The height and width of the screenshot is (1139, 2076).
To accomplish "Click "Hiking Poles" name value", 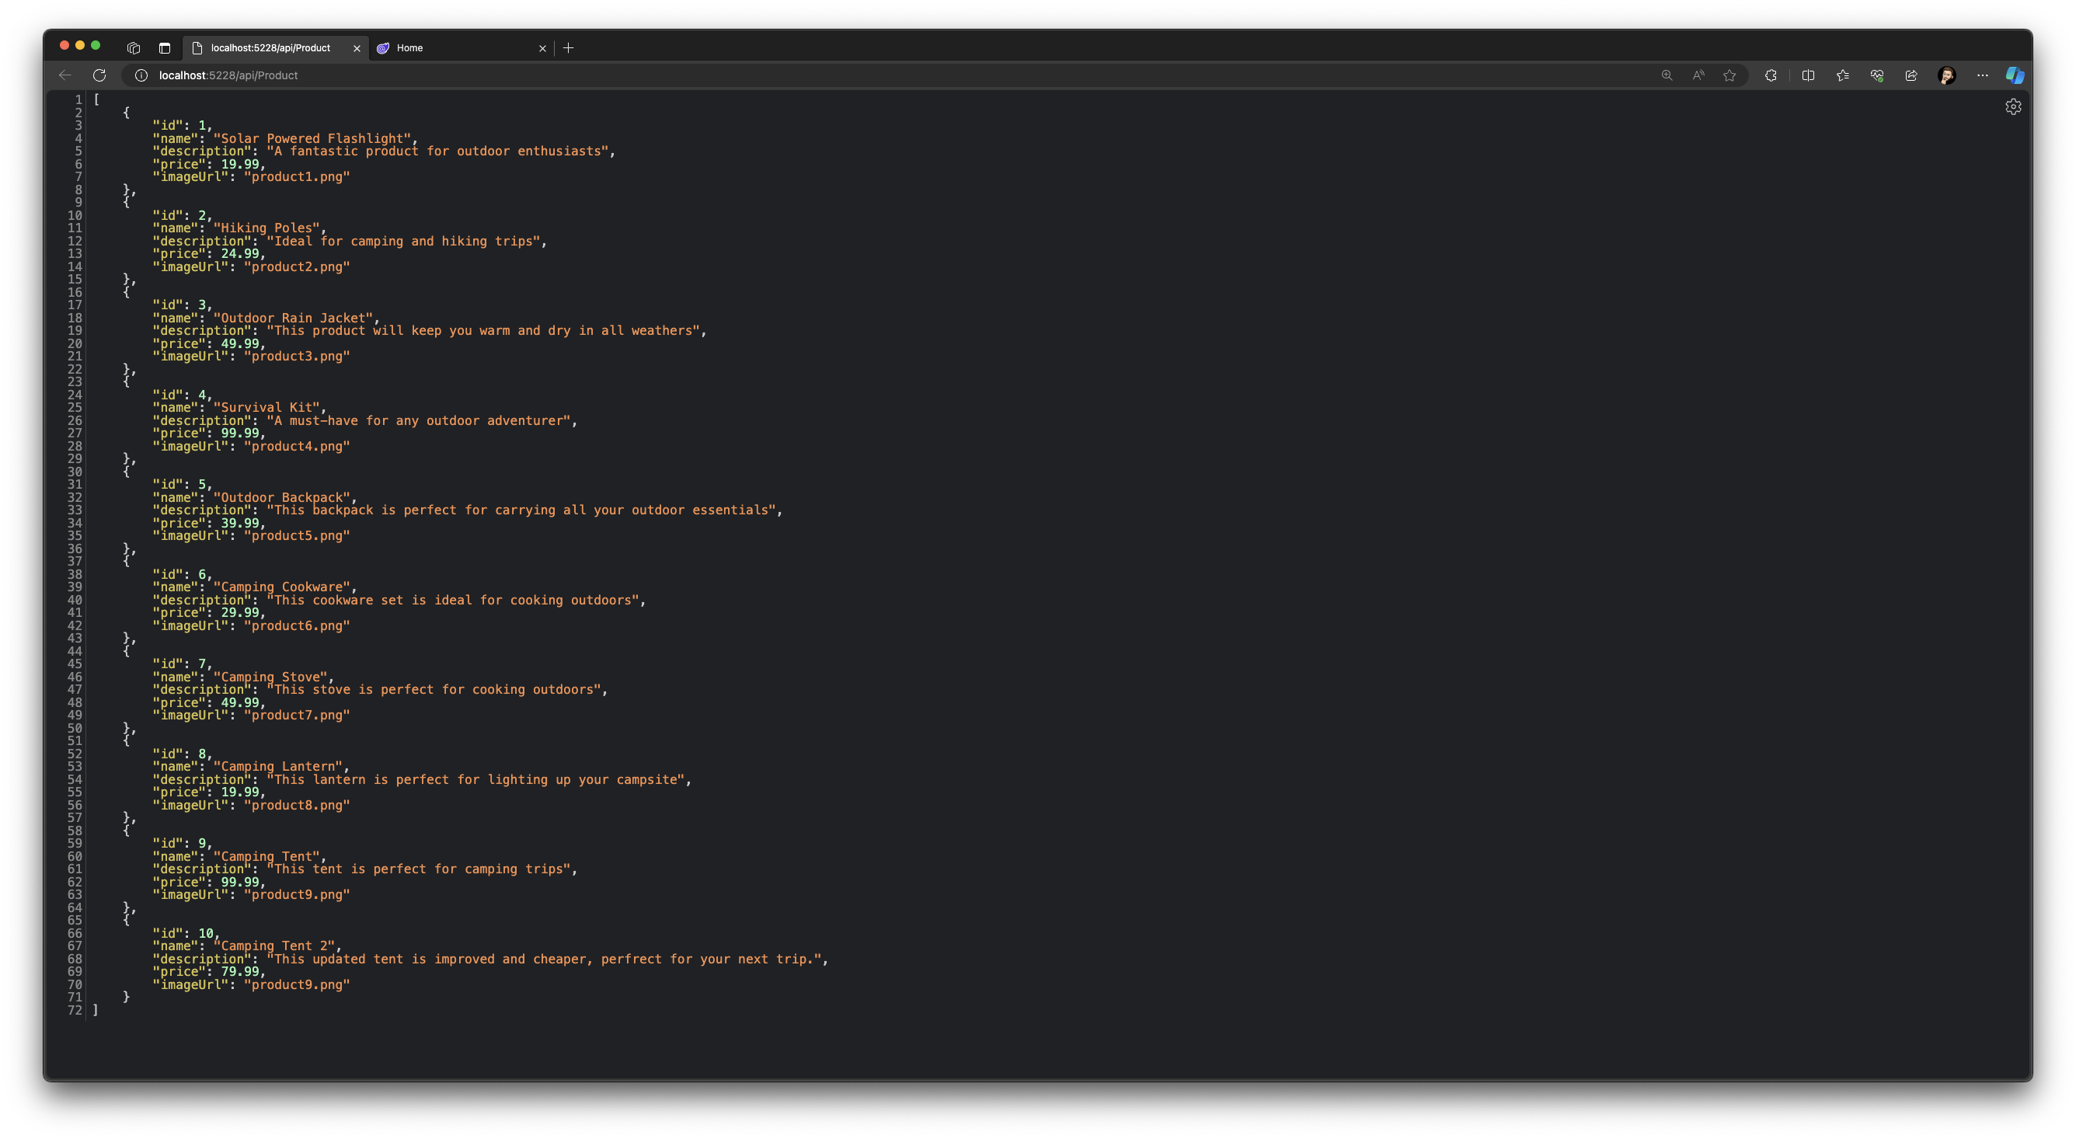I will point(266,228).
